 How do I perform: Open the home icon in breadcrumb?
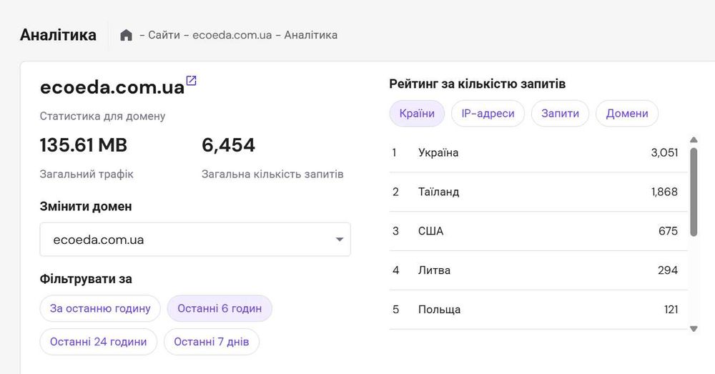pos(127,35)
